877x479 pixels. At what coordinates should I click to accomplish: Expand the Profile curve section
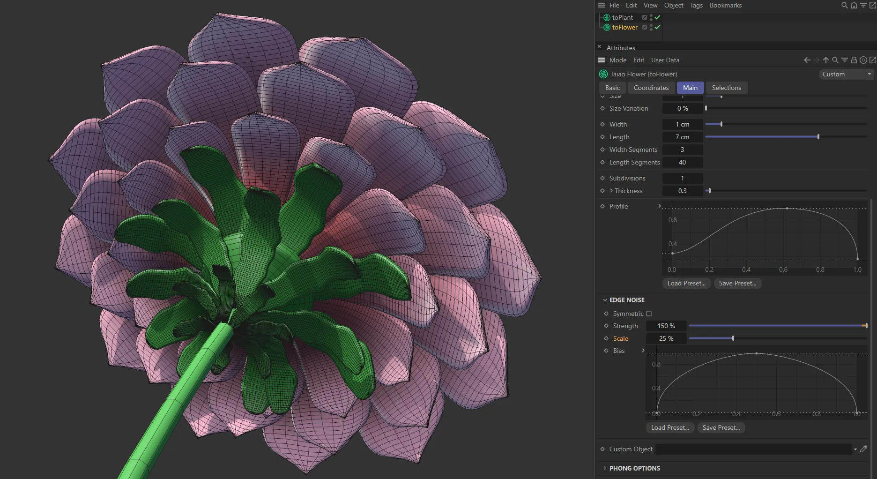click(660, 206)
